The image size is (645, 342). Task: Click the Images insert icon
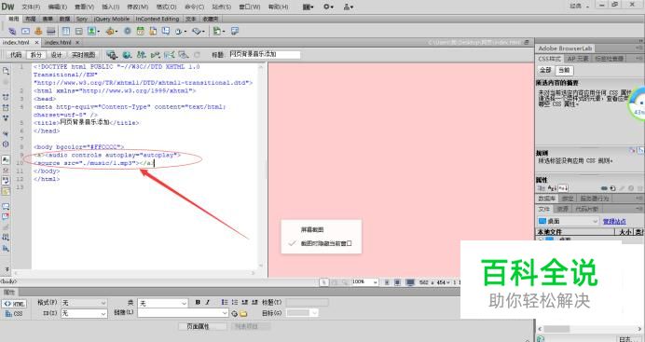pos(91,31)
